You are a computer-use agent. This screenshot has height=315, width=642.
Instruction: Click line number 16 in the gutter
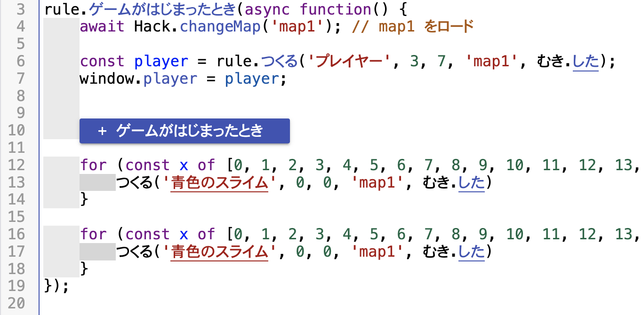tap(16, 234)
